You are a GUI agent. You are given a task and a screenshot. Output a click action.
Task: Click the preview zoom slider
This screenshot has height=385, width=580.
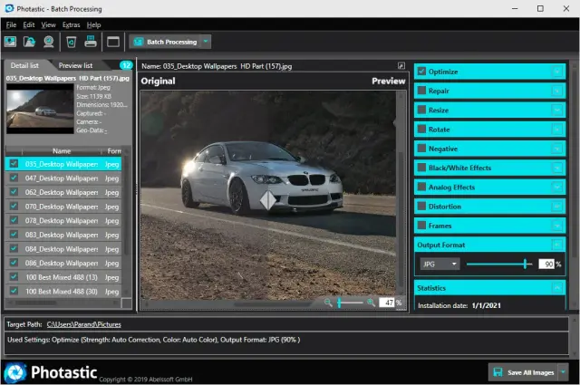[x=351, y=303]
